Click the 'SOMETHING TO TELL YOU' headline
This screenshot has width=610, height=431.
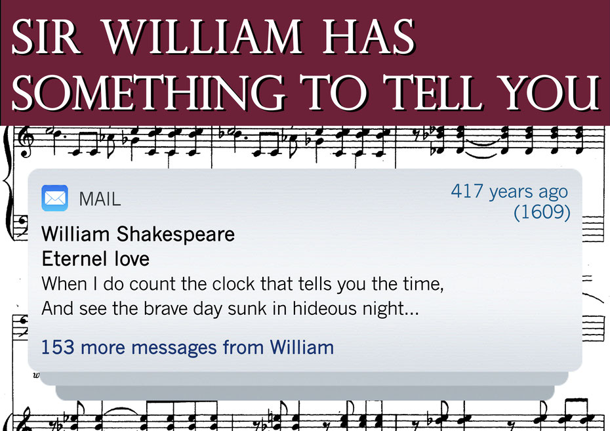[x=306, y=92]
